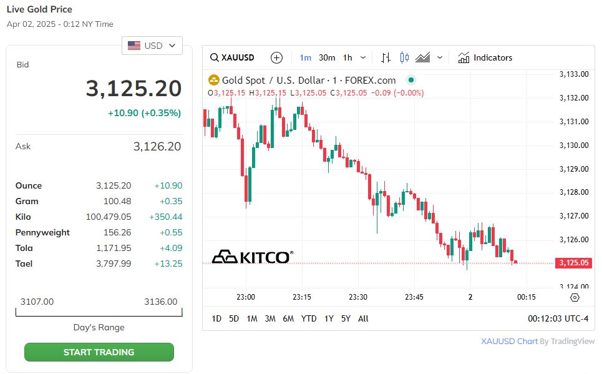This screenshot has width=602, height=374.
Task: Open the USD currency dropdown
Action: pos(152,46)
